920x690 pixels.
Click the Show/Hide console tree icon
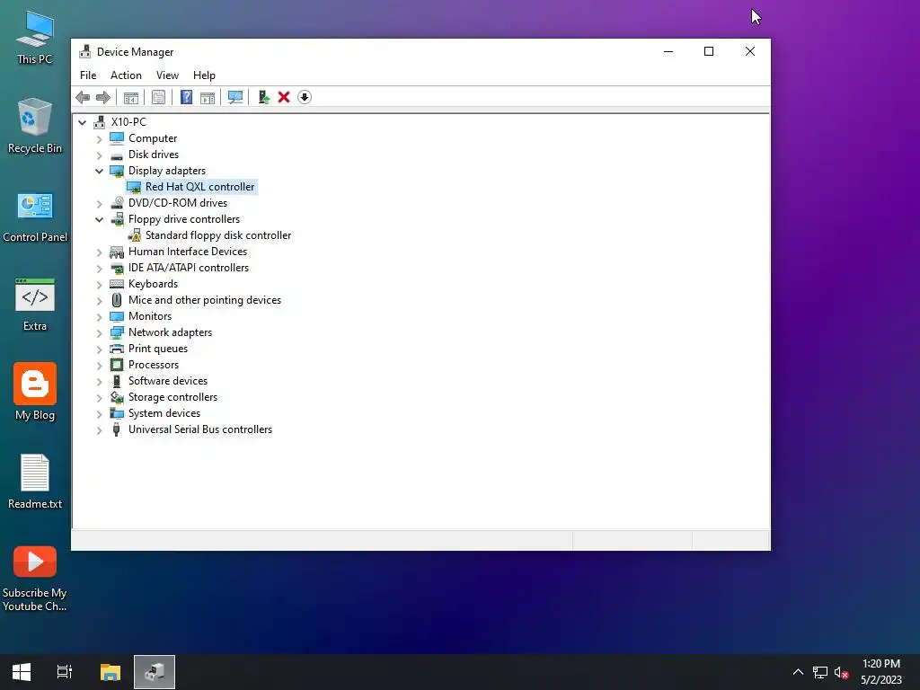click(x=131, y=97)
